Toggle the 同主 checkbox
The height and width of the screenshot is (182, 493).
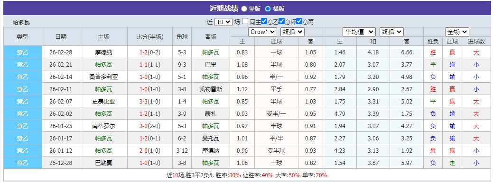(x=245, y=21)
